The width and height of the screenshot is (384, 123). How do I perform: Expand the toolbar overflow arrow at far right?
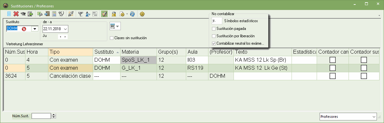click(379, 15)
